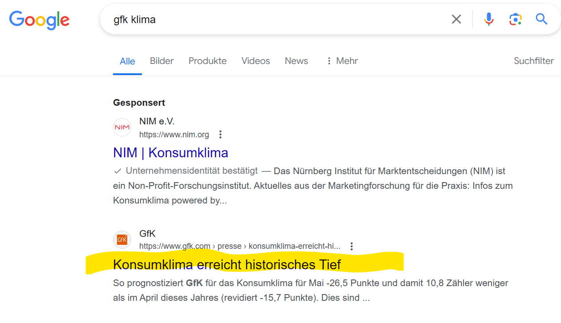Screen dimensions: 561x323
Task: Open options dots next to gfk.com URL
Action: (x=351, y=246)
